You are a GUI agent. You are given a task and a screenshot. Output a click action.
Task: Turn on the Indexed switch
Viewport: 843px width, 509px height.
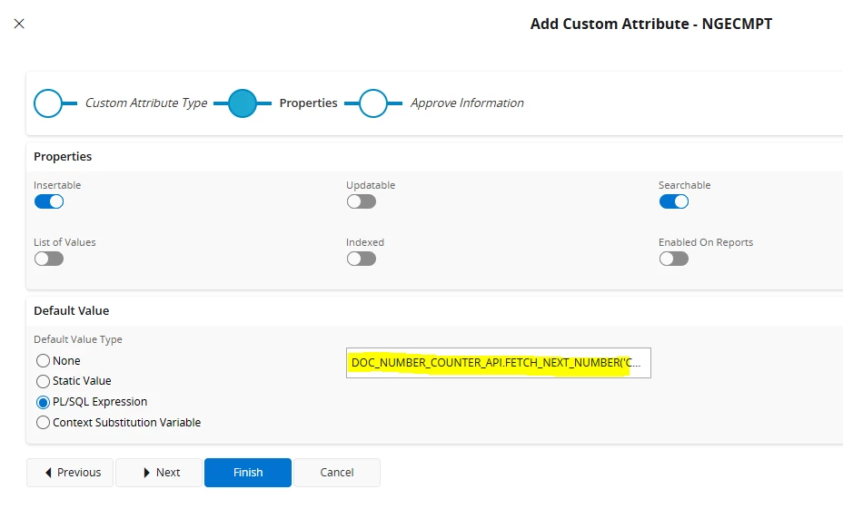[361, 259]
